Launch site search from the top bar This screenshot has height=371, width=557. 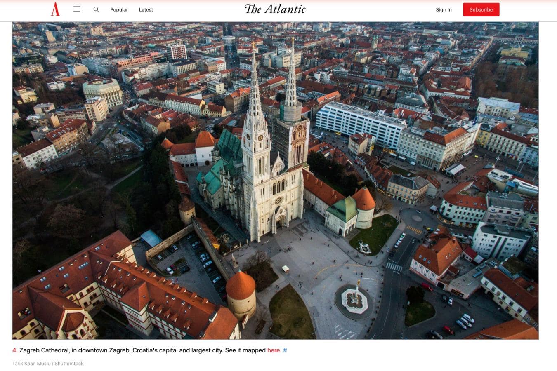96,9
